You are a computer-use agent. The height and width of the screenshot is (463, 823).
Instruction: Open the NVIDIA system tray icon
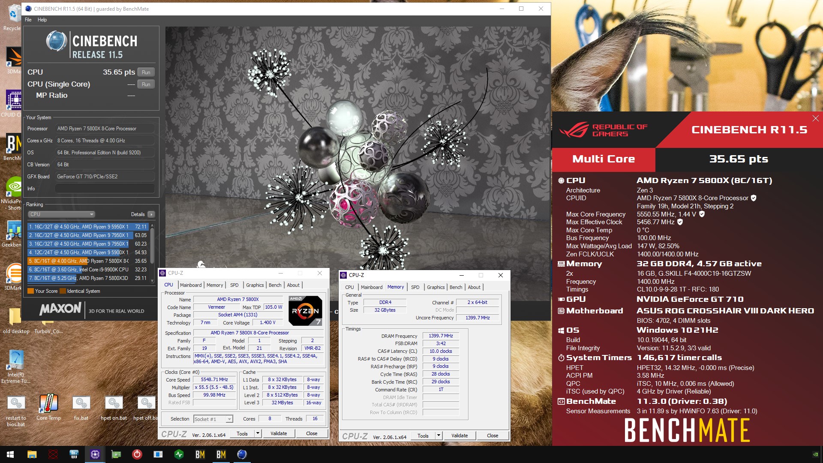click(815, 454)
